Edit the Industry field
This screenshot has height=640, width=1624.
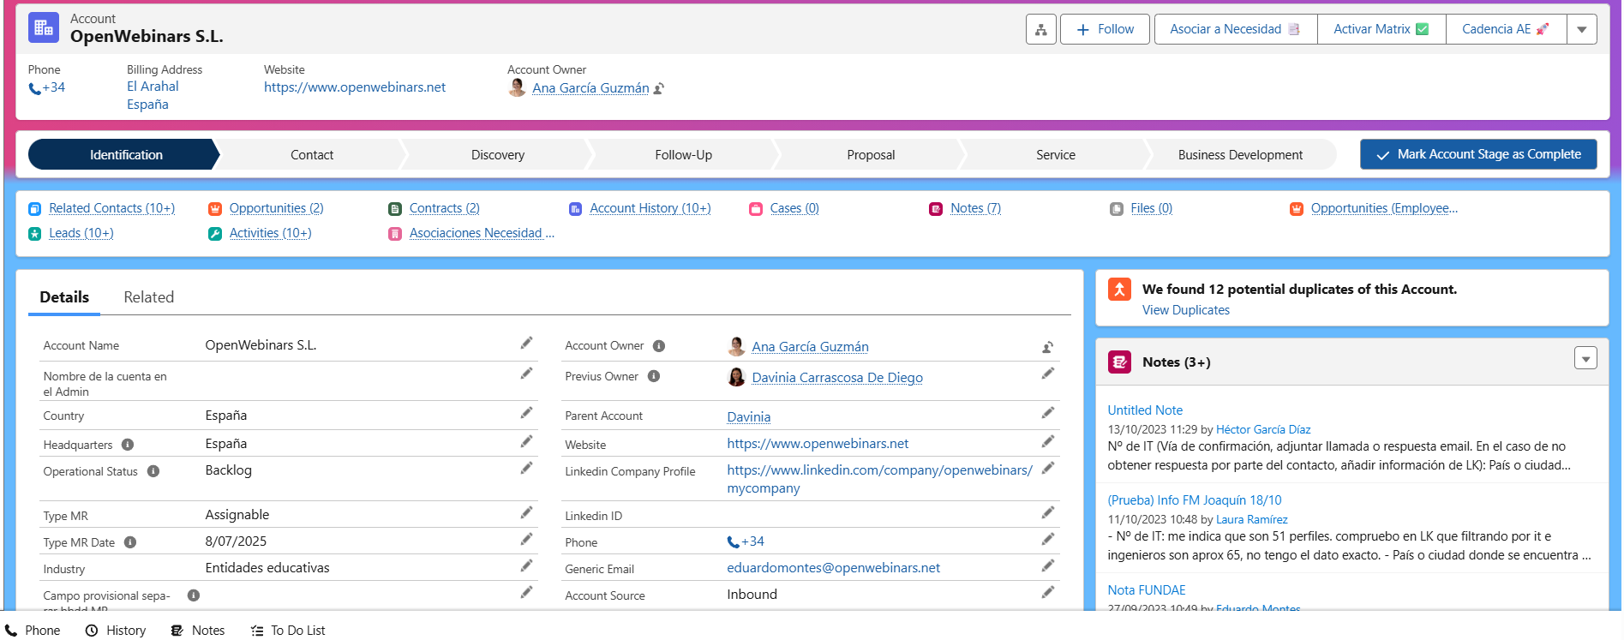pyautogui.click(x=526, y=565)
